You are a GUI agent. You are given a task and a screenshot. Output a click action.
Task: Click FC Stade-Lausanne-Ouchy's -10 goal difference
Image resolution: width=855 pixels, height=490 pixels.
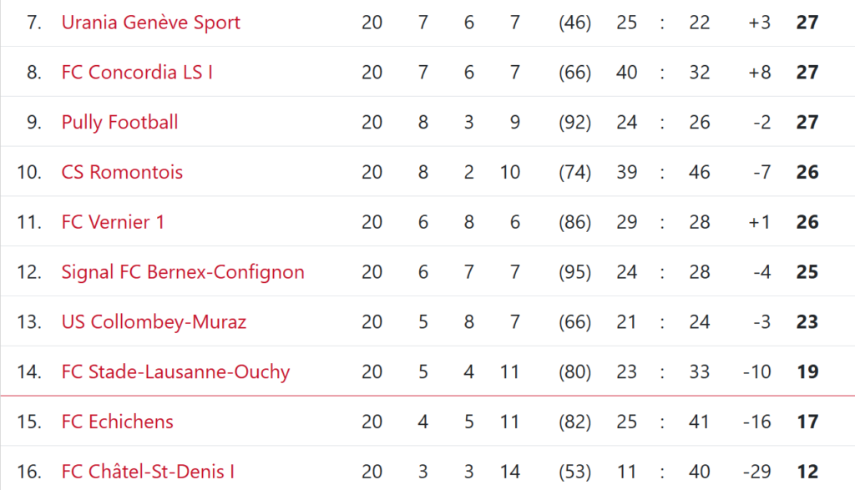(756, 372)
